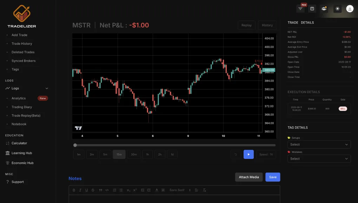
Task: Expand the Setups tag dropdown
Action: click(319, 145)
